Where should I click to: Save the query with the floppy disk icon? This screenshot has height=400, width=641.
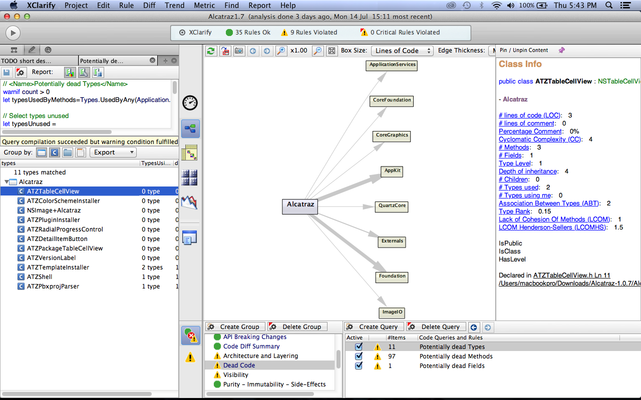[8, 72]
